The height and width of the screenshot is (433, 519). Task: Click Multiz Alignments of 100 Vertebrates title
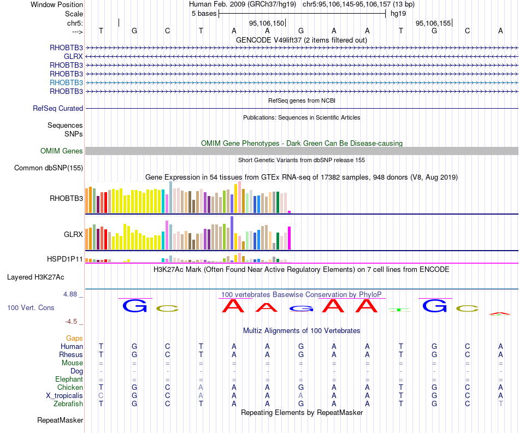tap(302, 330)
